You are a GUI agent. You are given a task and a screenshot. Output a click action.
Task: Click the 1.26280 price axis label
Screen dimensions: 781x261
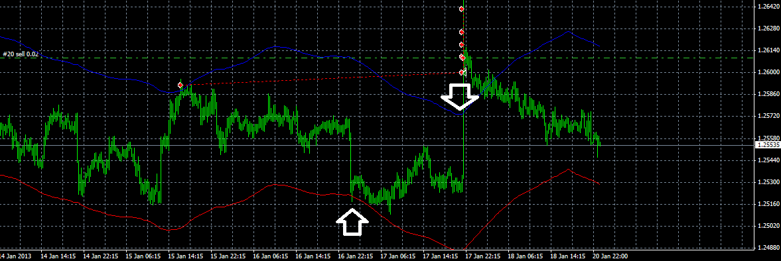[768, 28]
